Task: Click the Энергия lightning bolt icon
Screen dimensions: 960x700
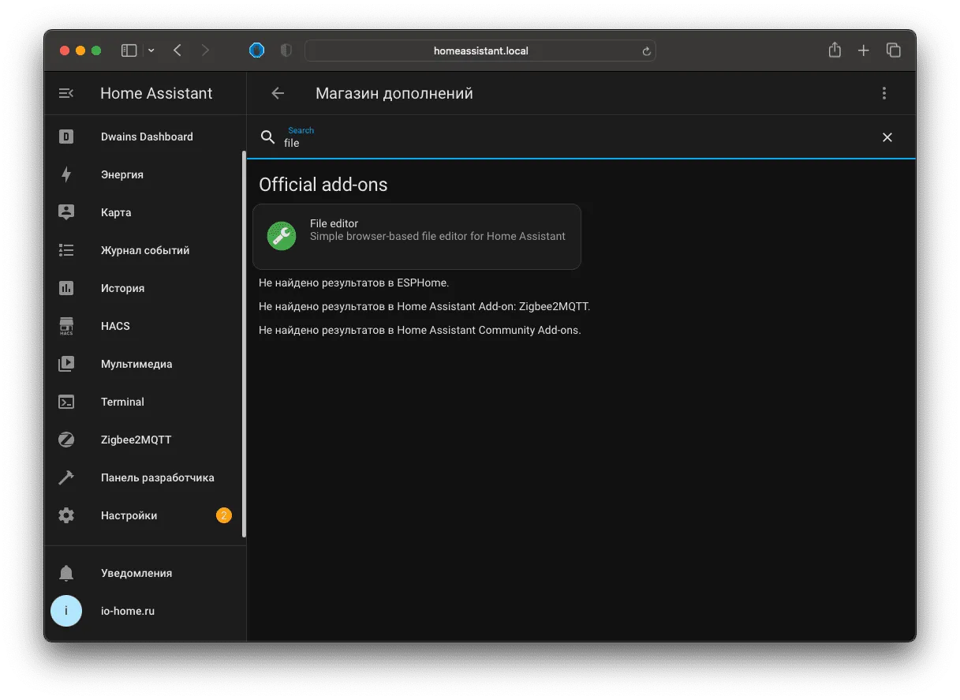Action: point(66,174)
